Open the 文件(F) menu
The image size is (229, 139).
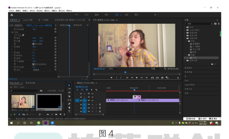pyautogui.click(x=11, y=11)
